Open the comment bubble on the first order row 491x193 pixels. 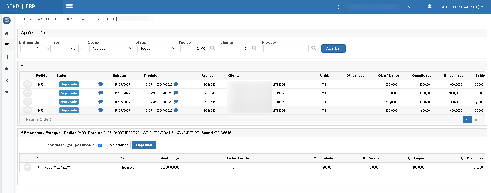pos(101,84)
